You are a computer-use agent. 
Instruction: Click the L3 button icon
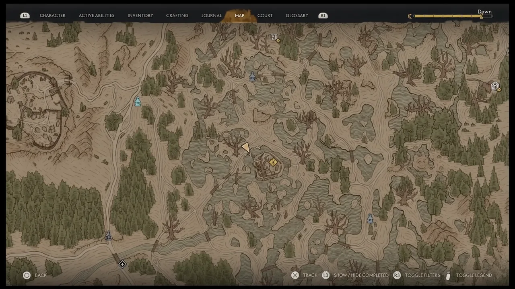click(325, 275)
